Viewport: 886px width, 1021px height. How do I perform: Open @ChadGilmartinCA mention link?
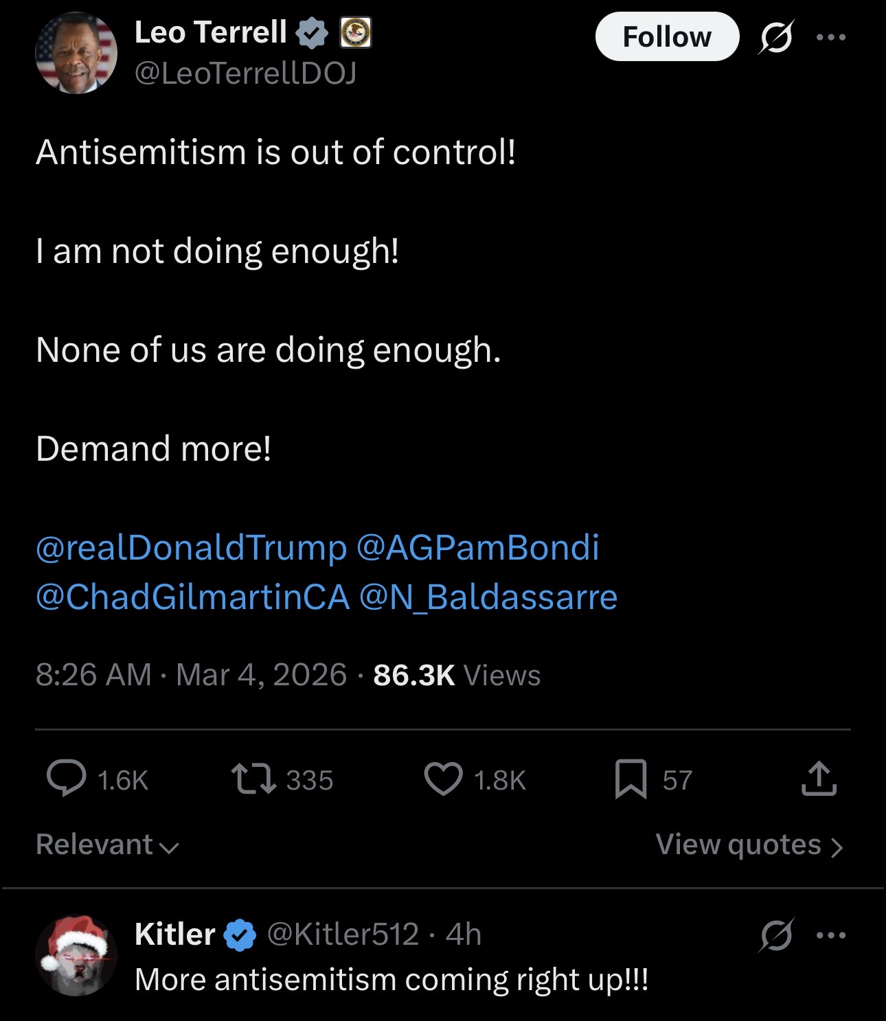pos(192,597)
